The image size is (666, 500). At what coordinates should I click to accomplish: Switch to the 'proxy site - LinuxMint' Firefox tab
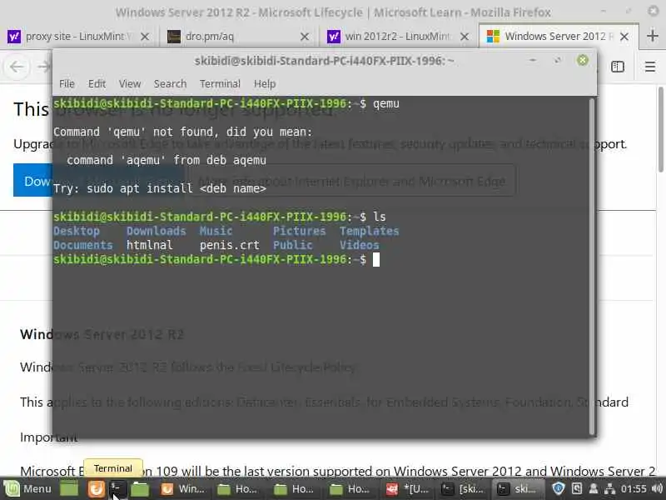coord(79,37)
